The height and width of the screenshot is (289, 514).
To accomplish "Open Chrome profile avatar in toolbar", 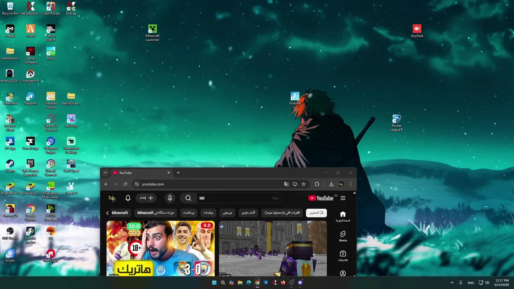I will click(341, 184).
